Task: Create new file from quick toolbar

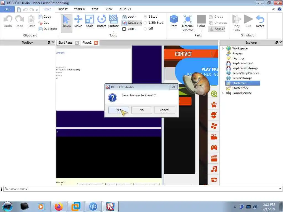Action: (x=19, y=10)
